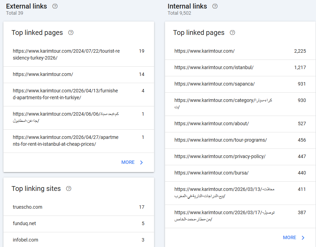Select internal 2026/03/17 Arabic URL row
The width and height of the screenshot is (316, 247).
[x=240, y=217]
